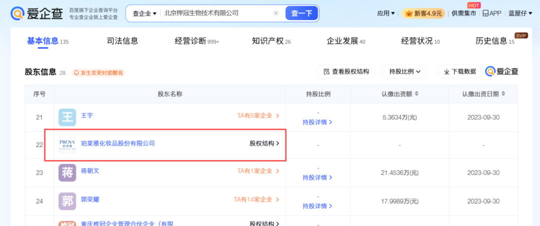540x226 pixels.
Task: Click the PROYA company logo thumbnail
Action: (x=67, y=144)
